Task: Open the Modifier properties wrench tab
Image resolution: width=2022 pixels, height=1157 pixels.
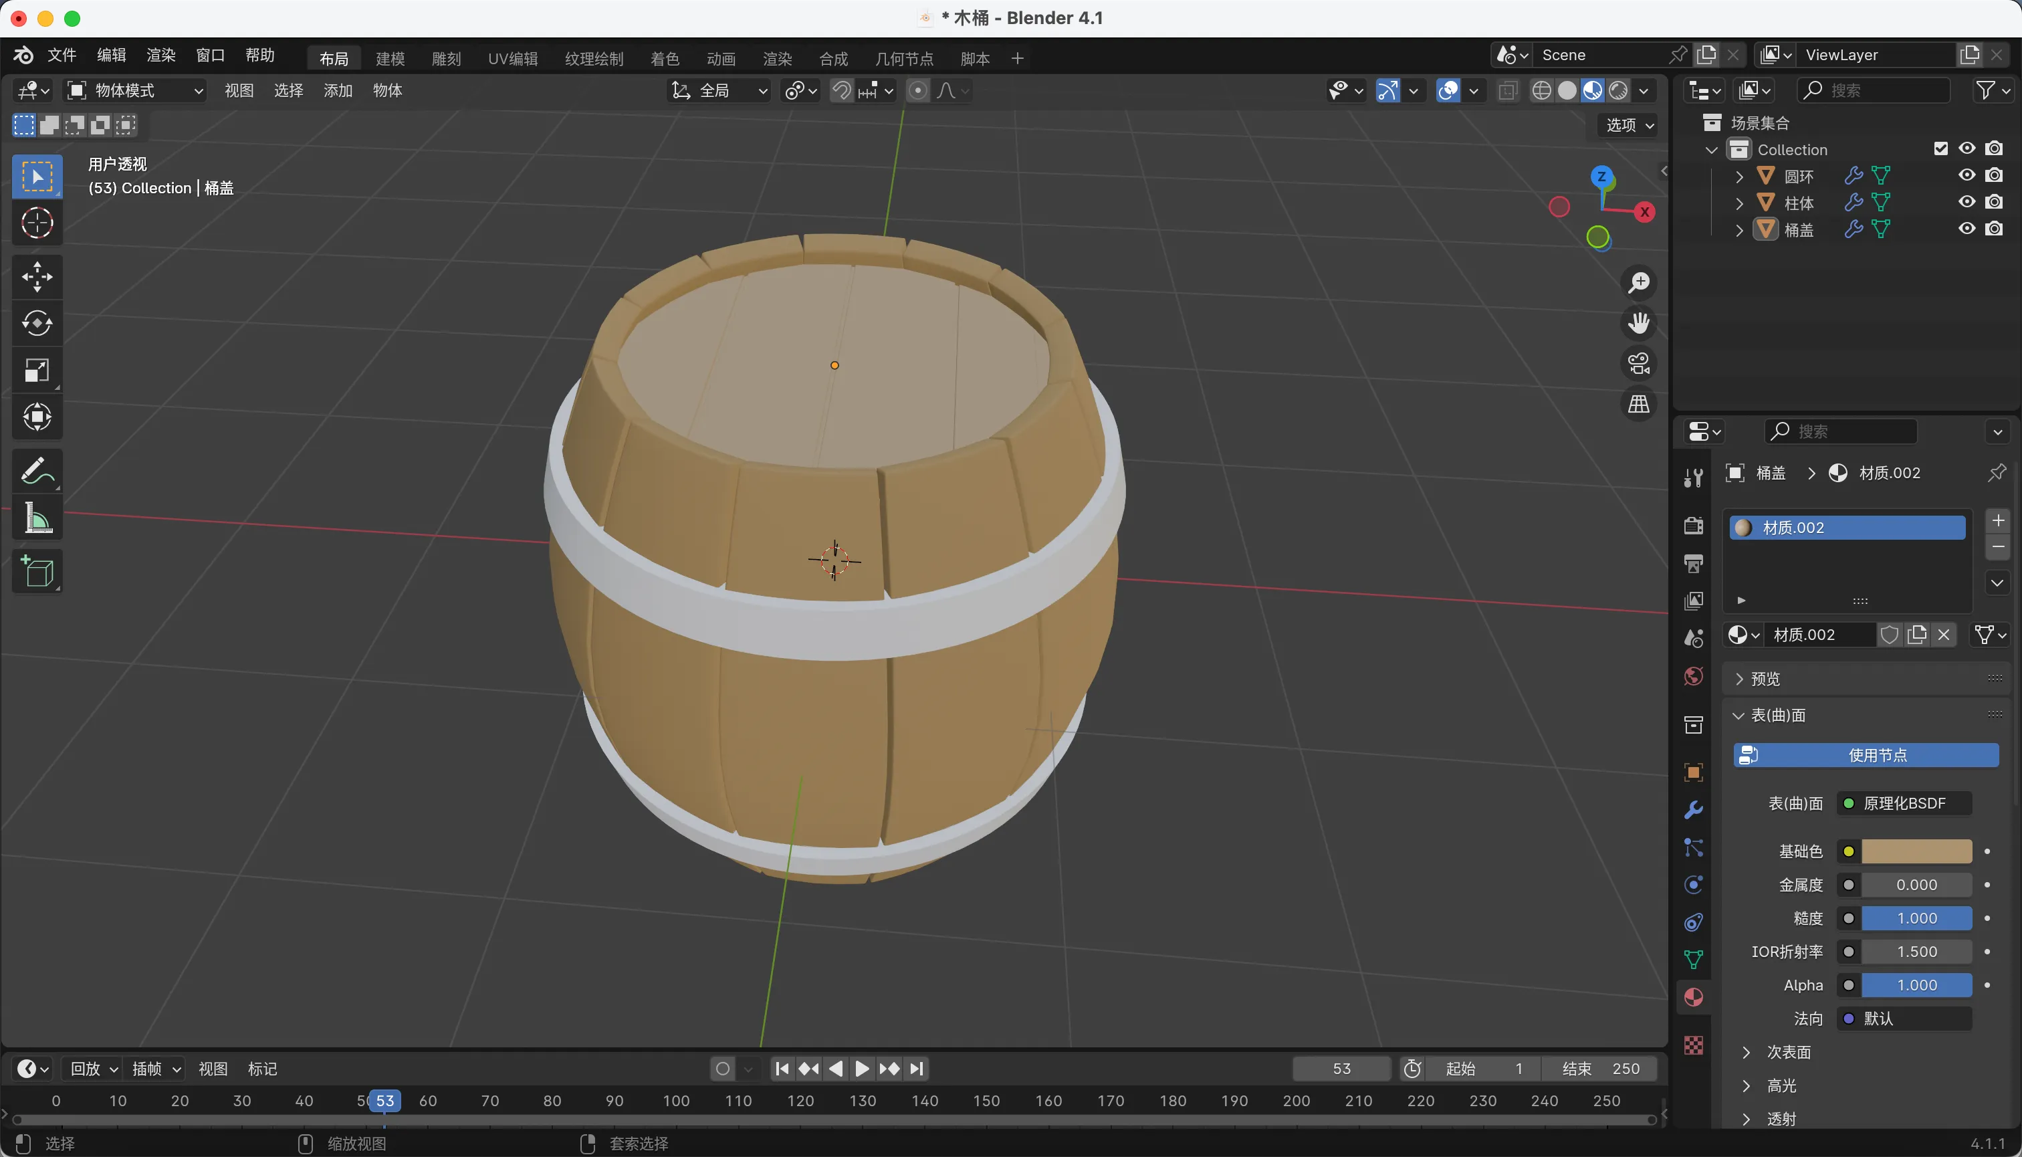Action: [x=1693, y=810]
